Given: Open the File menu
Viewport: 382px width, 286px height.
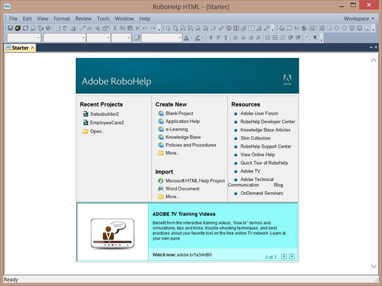Looking at the screenshot, I should click(13, 18).
